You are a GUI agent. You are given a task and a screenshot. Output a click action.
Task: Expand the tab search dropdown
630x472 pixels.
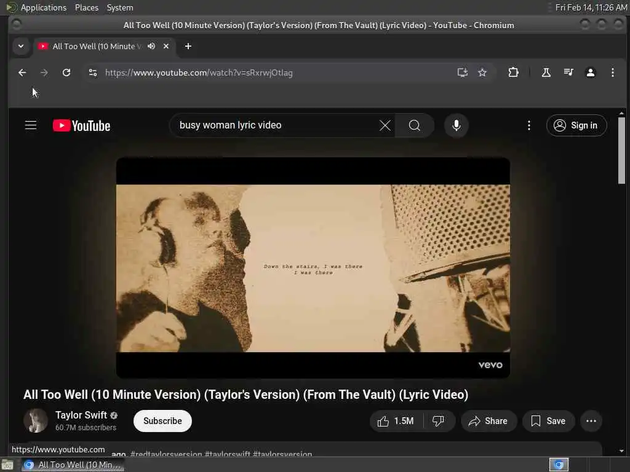21,46
